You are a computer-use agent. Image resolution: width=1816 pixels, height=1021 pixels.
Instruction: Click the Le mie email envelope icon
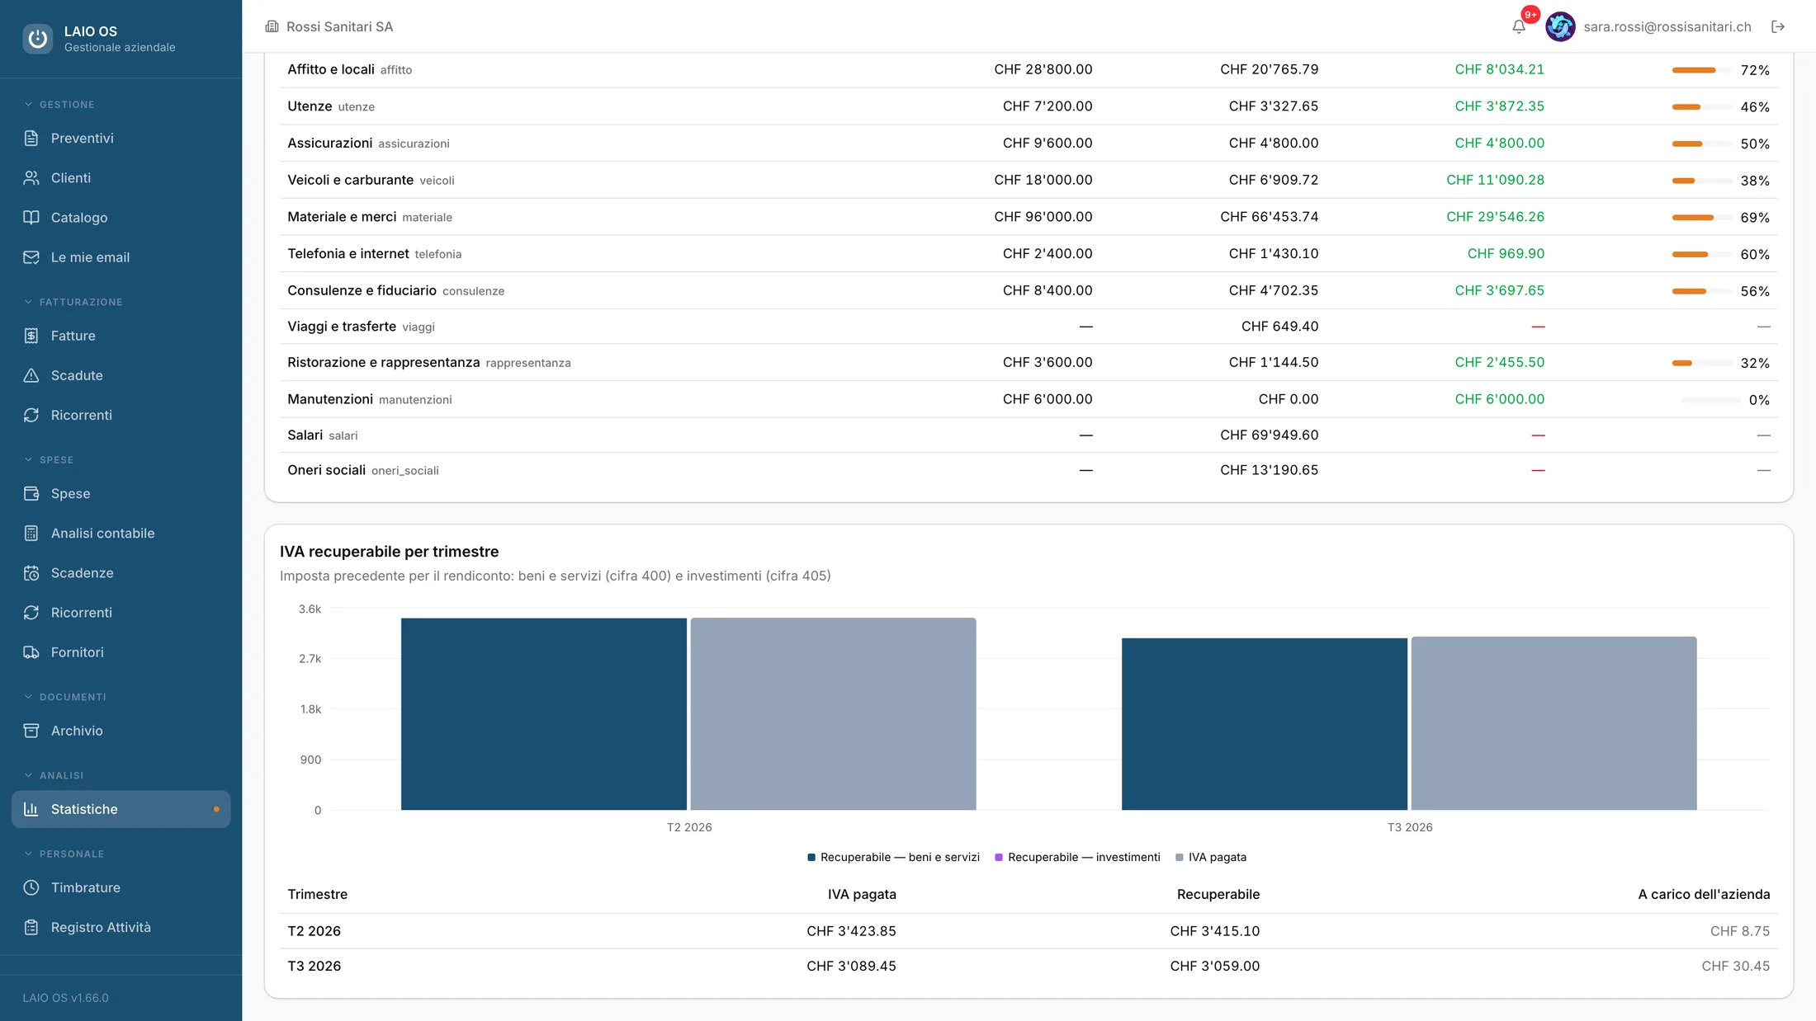pos(31,257)
